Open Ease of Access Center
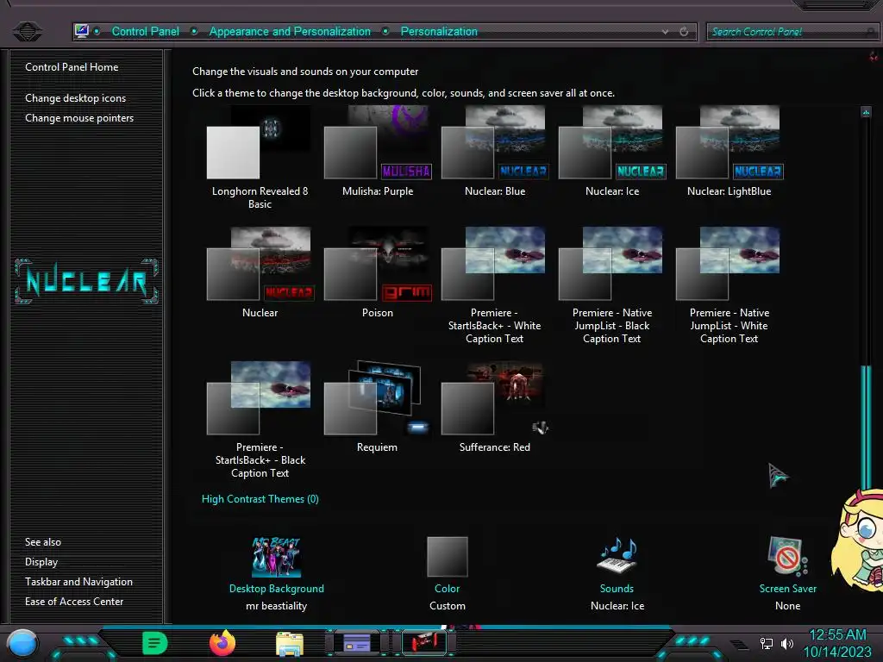Screen dimensions: 883x662 [x=74, y=601]
